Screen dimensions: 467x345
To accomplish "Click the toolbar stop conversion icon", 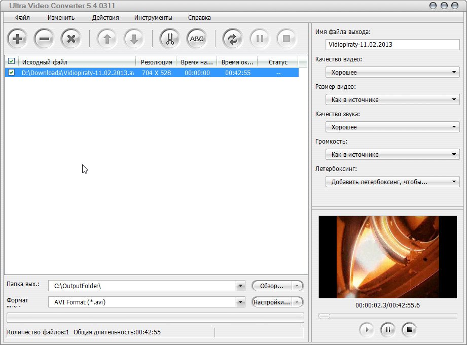I will (x=286, y=39).
